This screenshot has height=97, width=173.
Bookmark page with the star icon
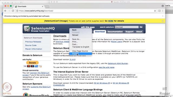click(155, 11)
